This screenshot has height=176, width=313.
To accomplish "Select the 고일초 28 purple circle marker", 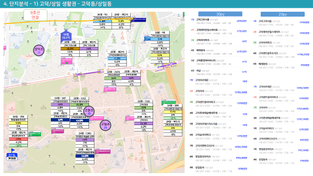I will pyautogui.click(x=105, y=125).
